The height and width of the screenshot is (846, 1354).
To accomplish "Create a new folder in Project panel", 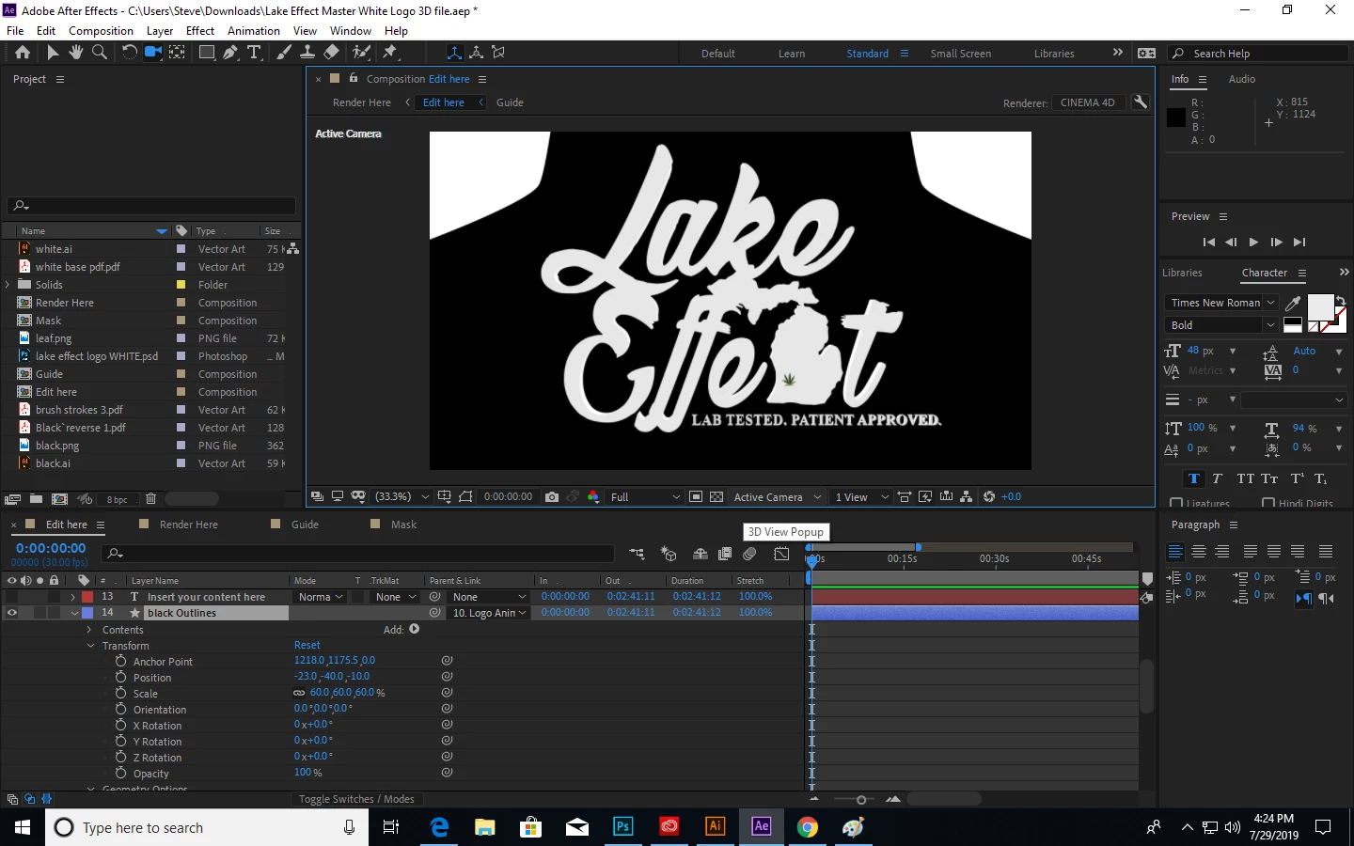I will click(x=36, y=499).
